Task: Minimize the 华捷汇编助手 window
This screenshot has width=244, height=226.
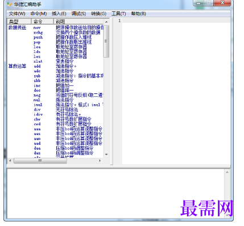Action: tap(198, 3)
